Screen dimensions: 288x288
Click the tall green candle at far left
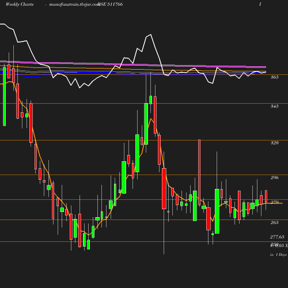[4, 96]
